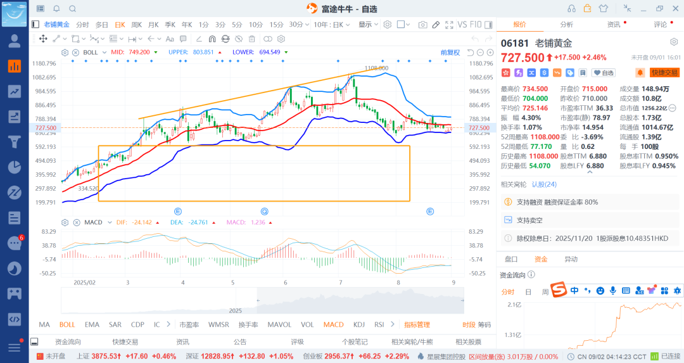This screenshot has width=684, height=363.
Task: Open F10 company info
Action: pos(476,25)
